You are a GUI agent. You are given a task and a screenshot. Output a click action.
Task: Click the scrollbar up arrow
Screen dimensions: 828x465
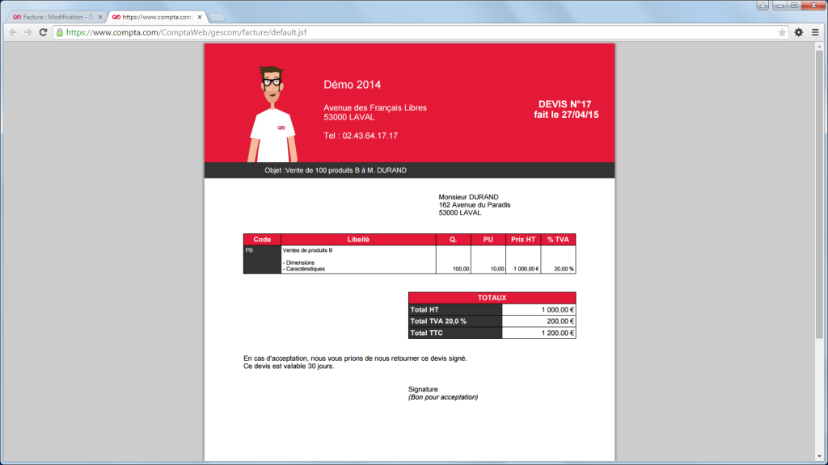click(820, 47)
